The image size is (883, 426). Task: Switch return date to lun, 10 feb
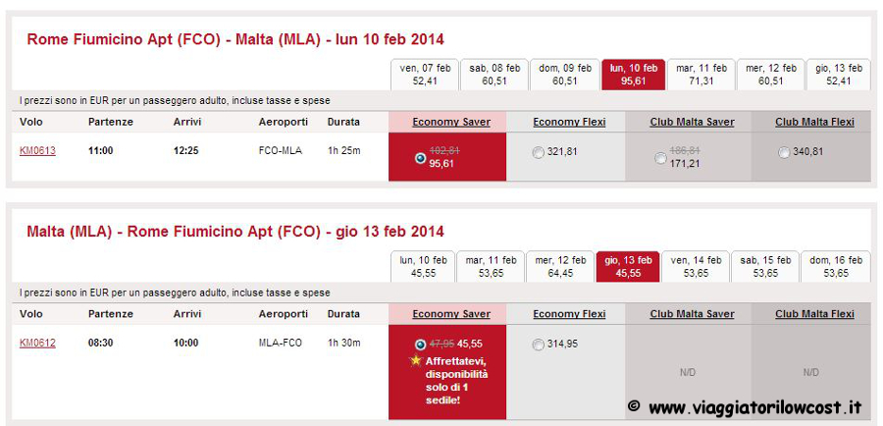click(423, 267)
